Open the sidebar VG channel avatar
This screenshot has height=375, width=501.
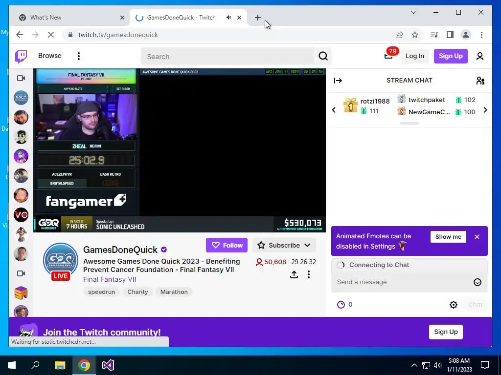point(21,215)
